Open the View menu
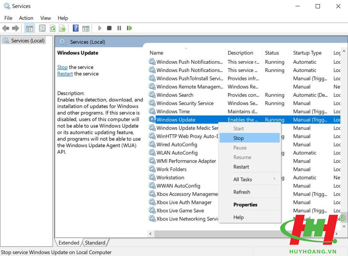The image size is (348, 256). 45,18
